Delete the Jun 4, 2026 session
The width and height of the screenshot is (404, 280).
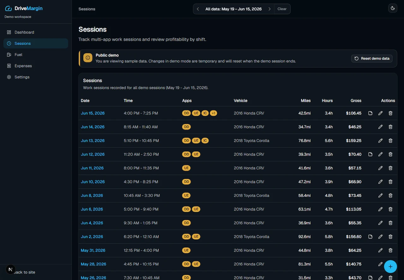[390, 223]
